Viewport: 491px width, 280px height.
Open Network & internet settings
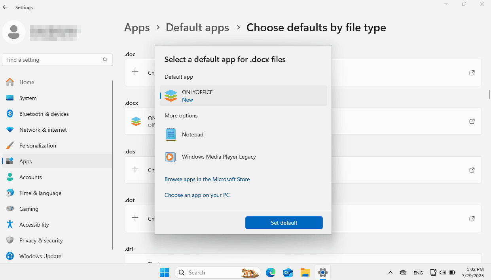[x=57, y=130]
